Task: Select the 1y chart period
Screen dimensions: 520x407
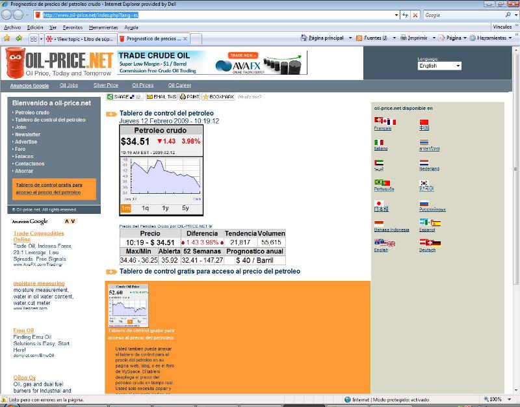Action: point(165,208)
